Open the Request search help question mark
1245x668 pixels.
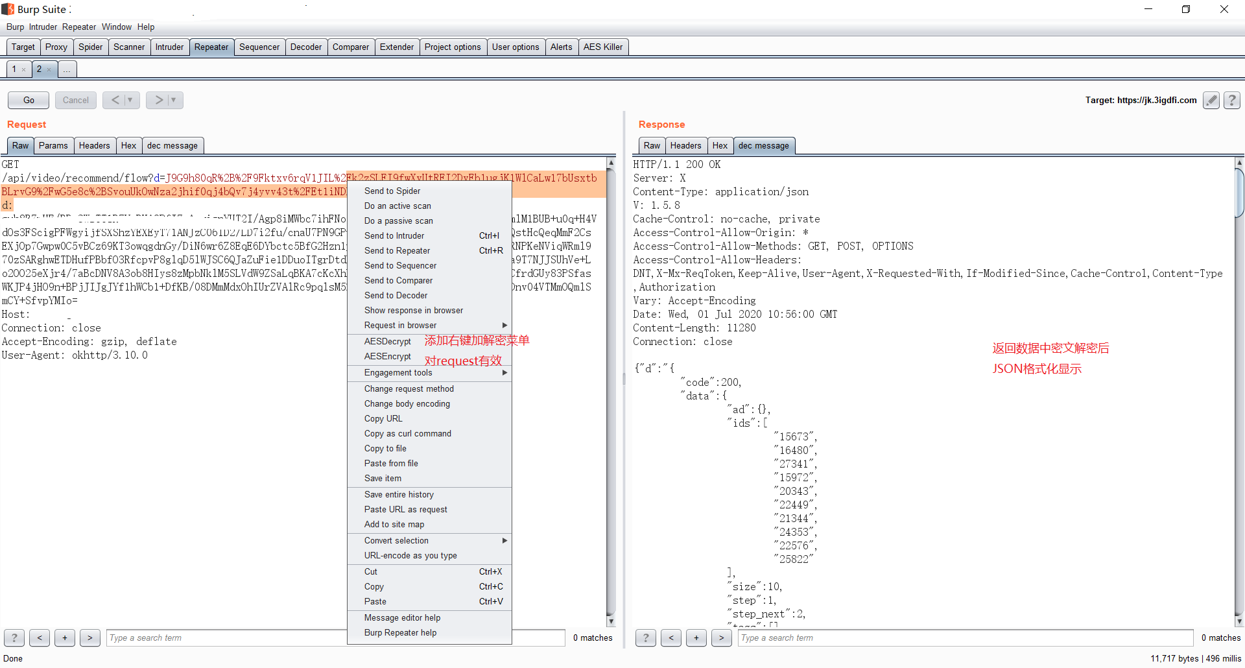click(14, 638)
